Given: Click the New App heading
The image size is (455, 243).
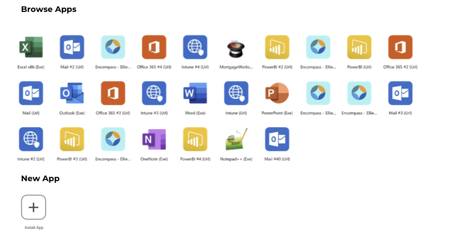Looking at the screenshot, I should pos(40,178).
